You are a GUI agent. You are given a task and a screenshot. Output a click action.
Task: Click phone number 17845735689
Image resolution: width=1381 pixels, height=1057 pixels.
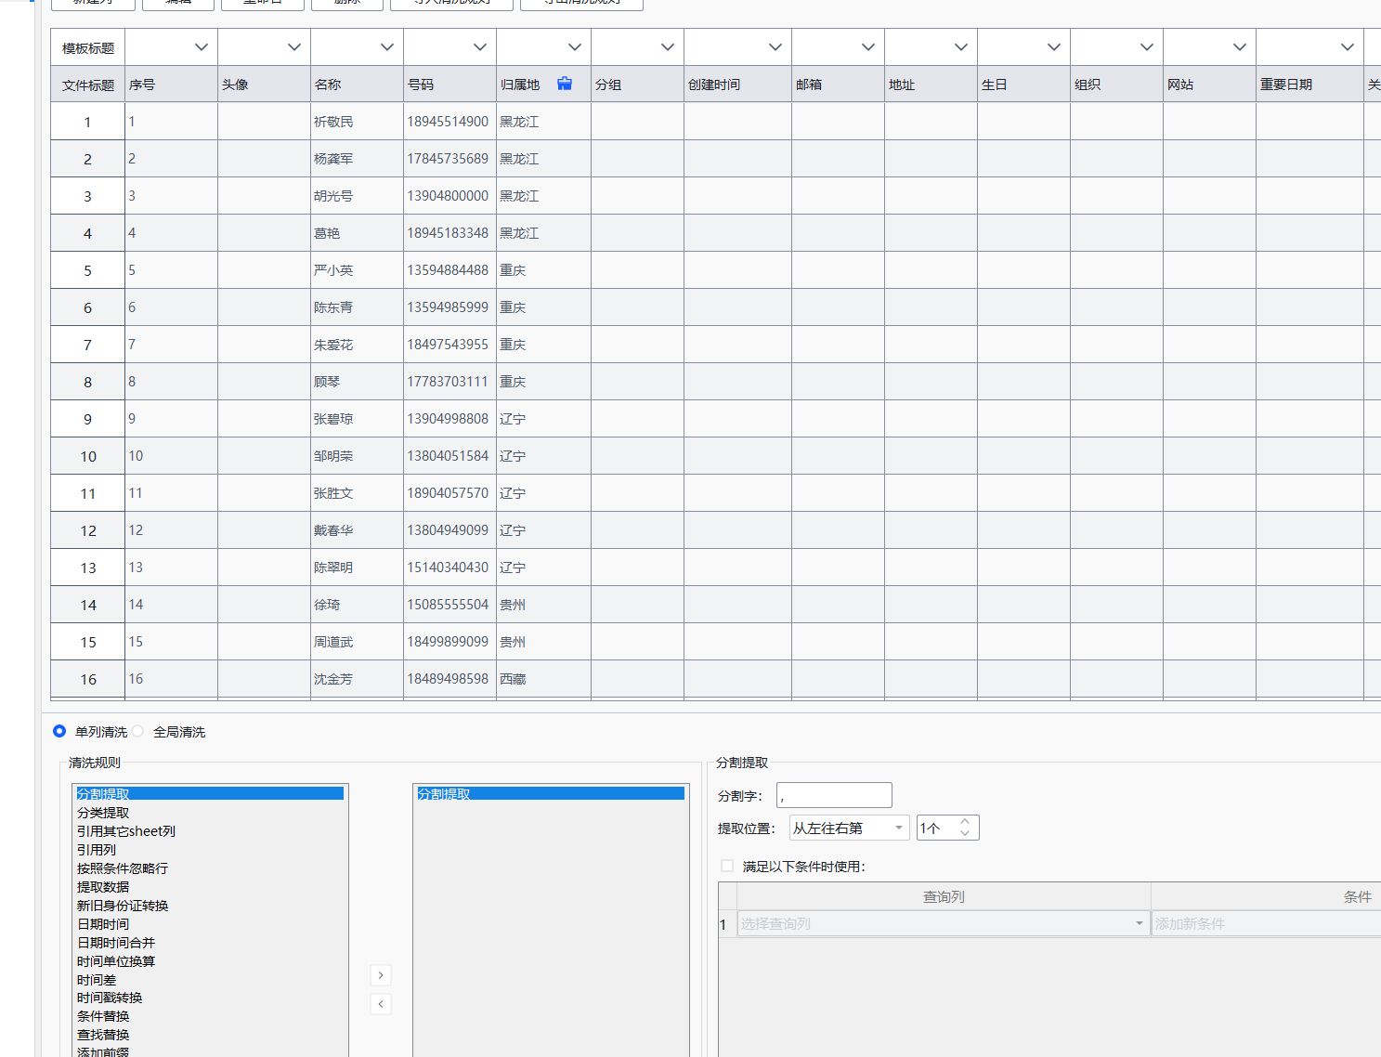[448, 159]
